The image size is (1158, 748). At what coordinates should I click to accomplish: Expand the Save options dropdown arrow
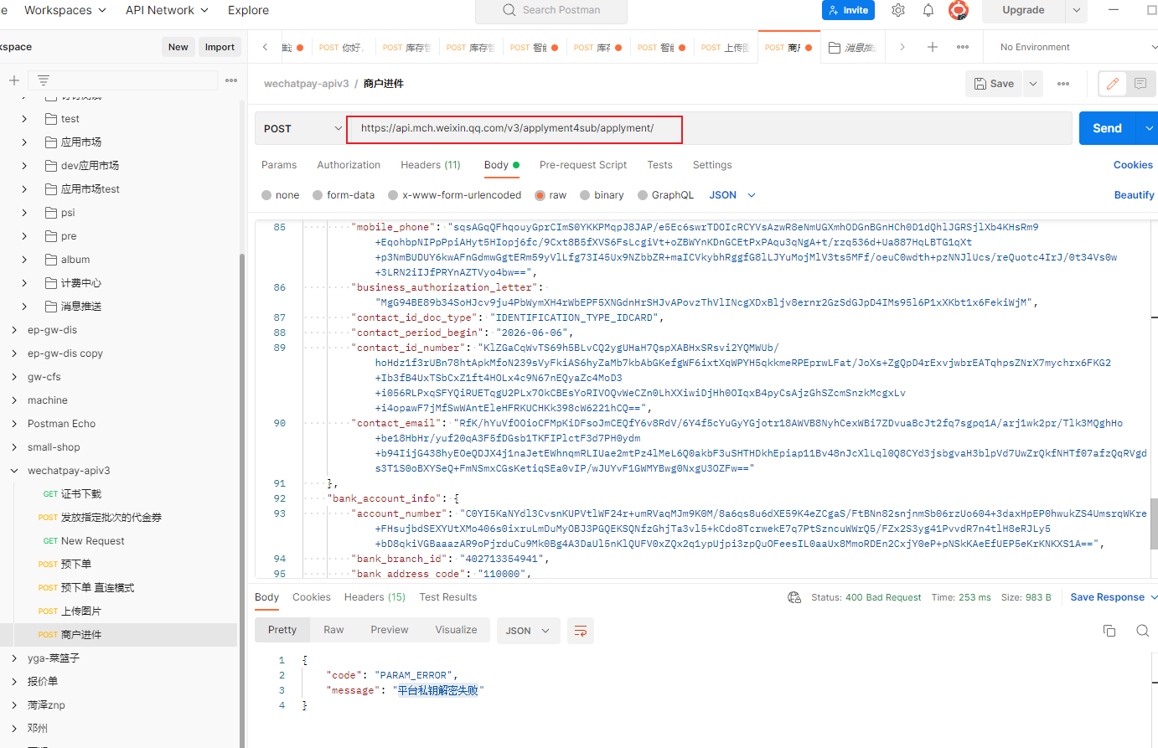[1033, 84]
